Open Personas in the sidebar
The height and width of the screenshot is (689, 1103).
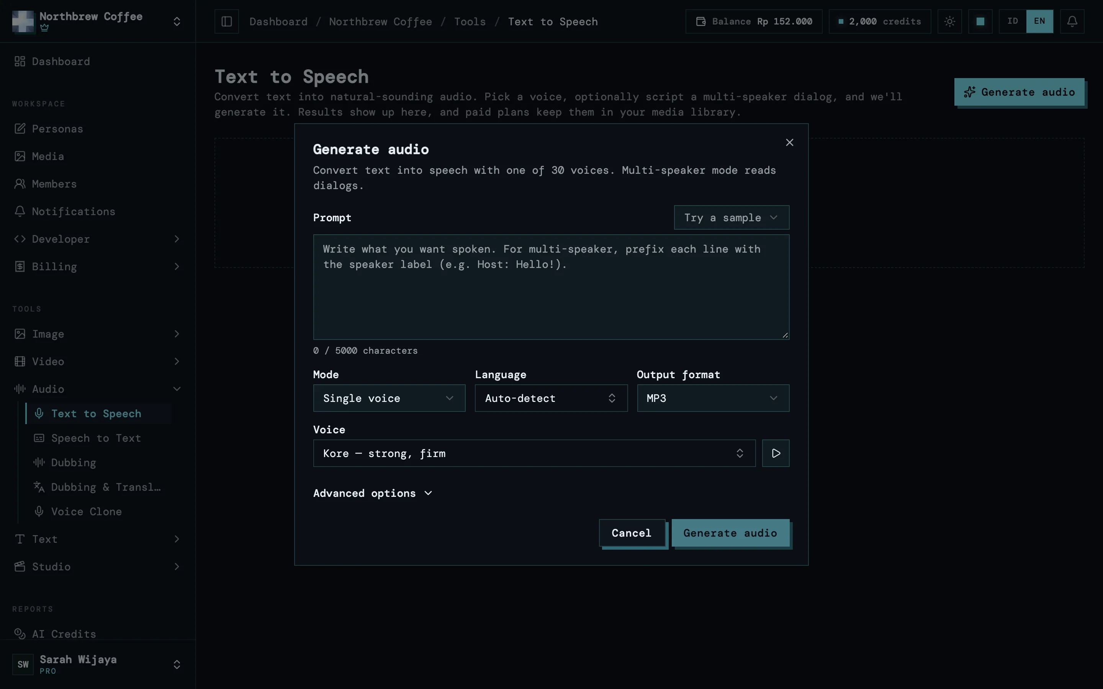(98, 129)
